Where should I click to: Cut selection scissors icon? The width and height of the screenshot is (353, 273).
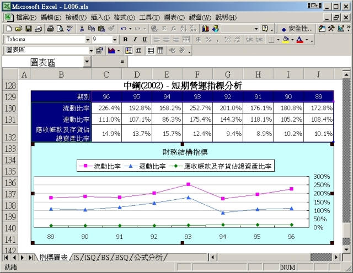[82, 29]
